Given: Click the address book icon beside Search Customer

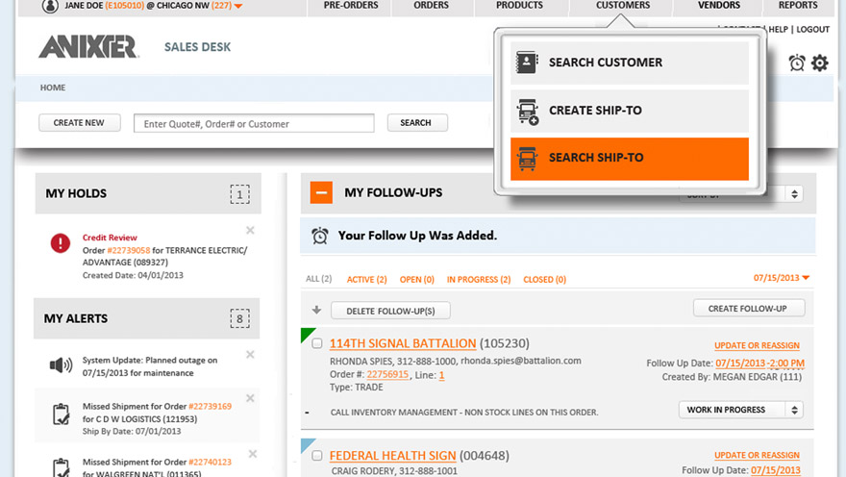Looking at the screenshot, I should click(528, 63).
